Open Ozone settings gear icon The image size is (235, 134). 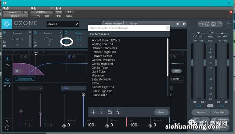(x=213, y=24)
